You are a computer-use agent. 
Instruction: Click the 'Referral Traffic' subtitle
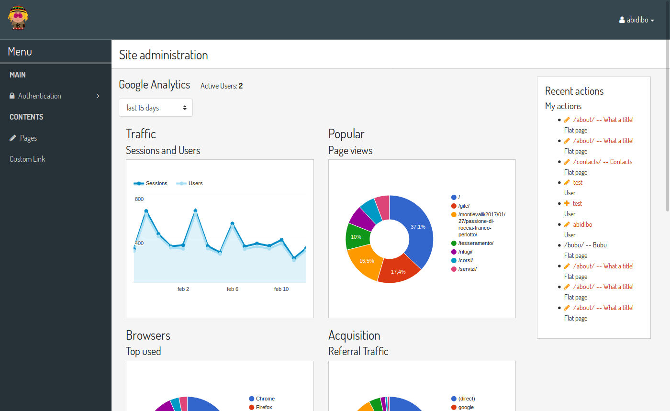(358, 351)
